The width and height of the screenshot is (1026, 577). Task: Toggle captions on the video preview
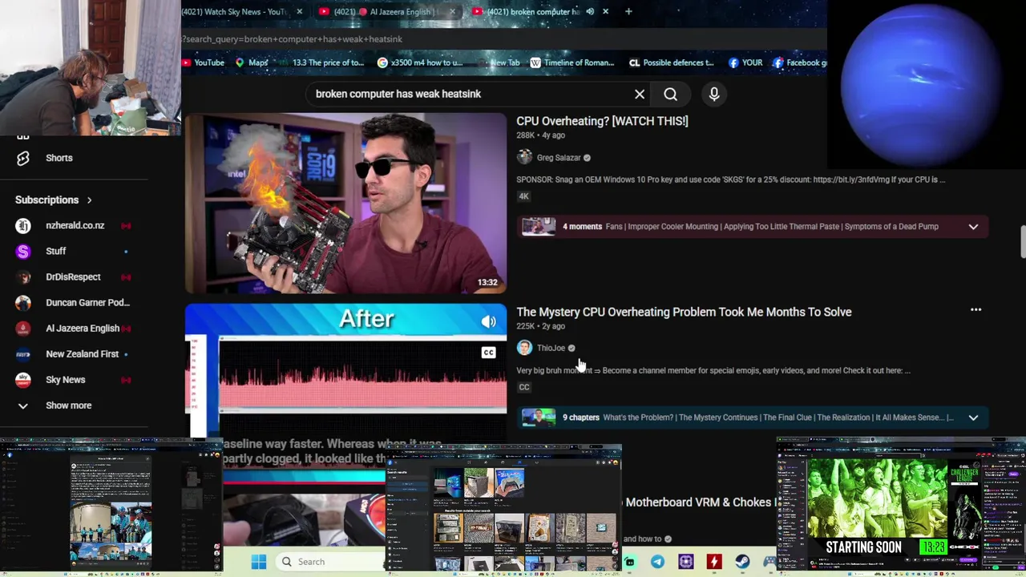tap(488, 353)
